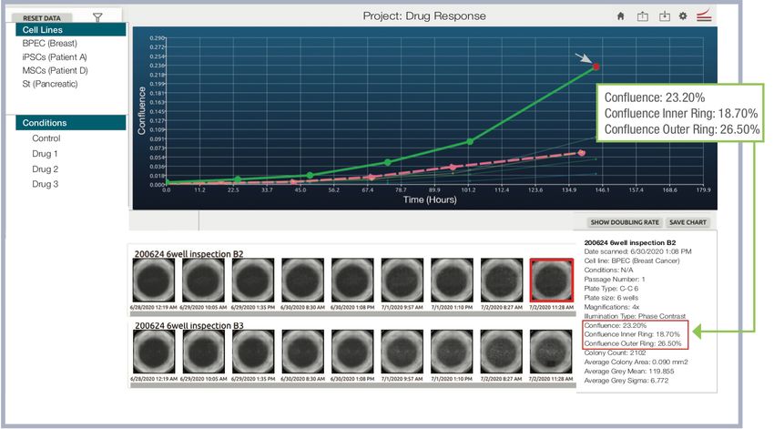Open B2 thumbnail dated 7/2/2020 8:27 AM
774x429 pixels.
coord(502,280)
